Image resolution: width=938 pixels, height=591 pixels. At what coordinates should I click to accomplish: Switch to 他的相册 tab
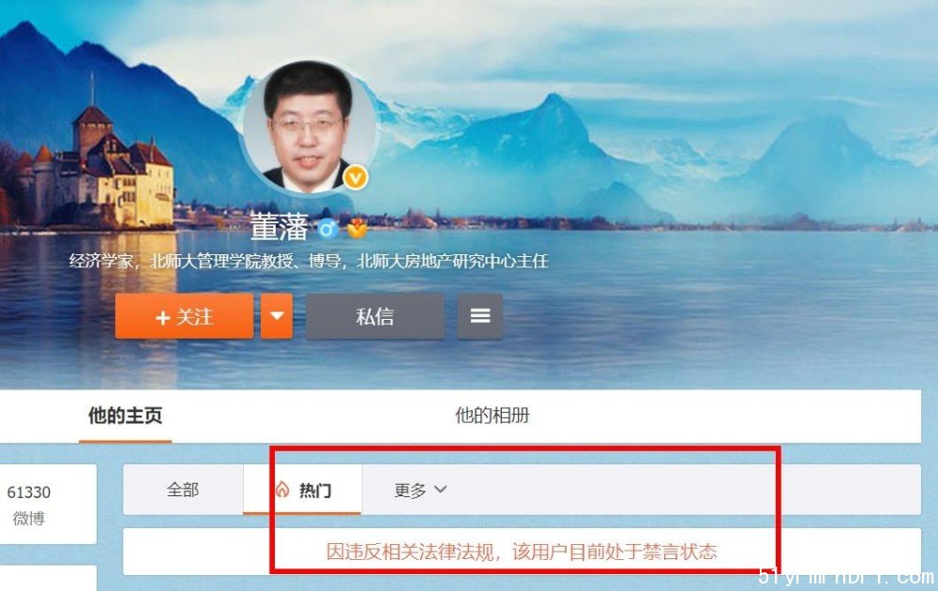[x=492, y=416]
